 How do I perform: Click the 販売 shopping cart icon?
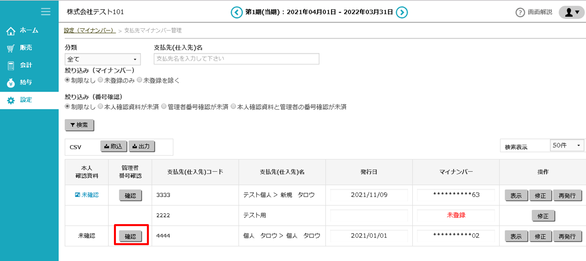point(11,48)
